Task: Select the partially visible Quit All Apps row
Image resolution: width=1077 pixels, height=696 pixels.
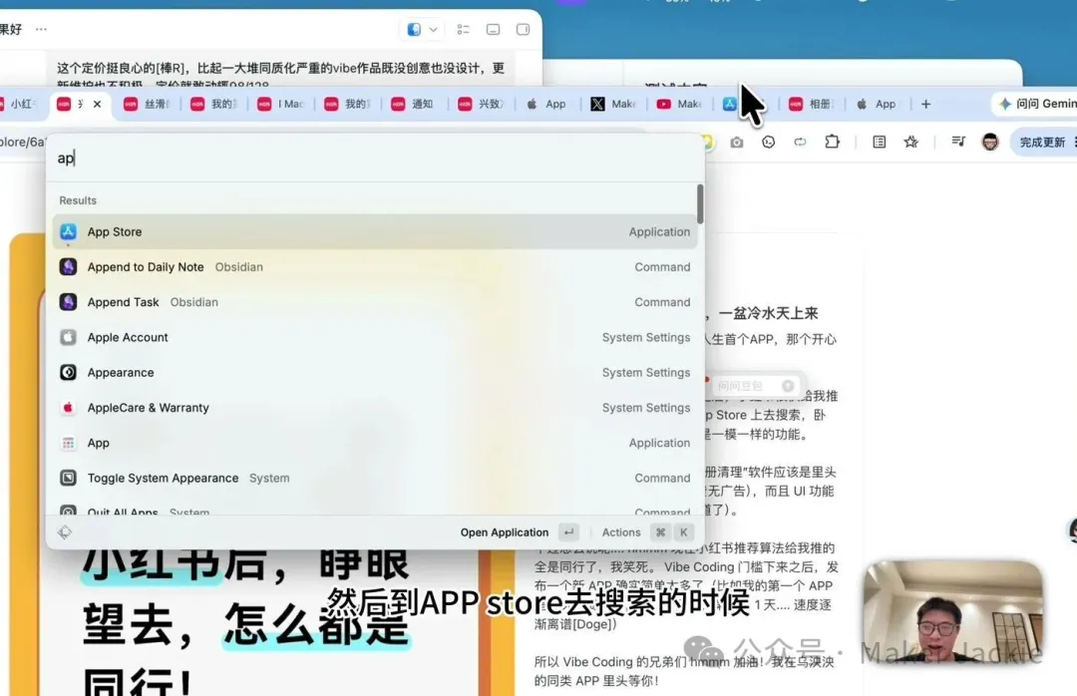Action: [375, 508]
